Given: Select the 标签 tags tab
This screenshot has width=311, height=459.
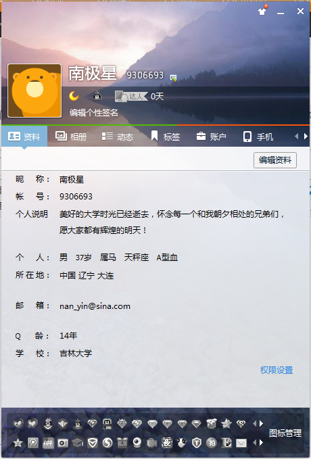Looking at the screenshot, I should (165, 137).
